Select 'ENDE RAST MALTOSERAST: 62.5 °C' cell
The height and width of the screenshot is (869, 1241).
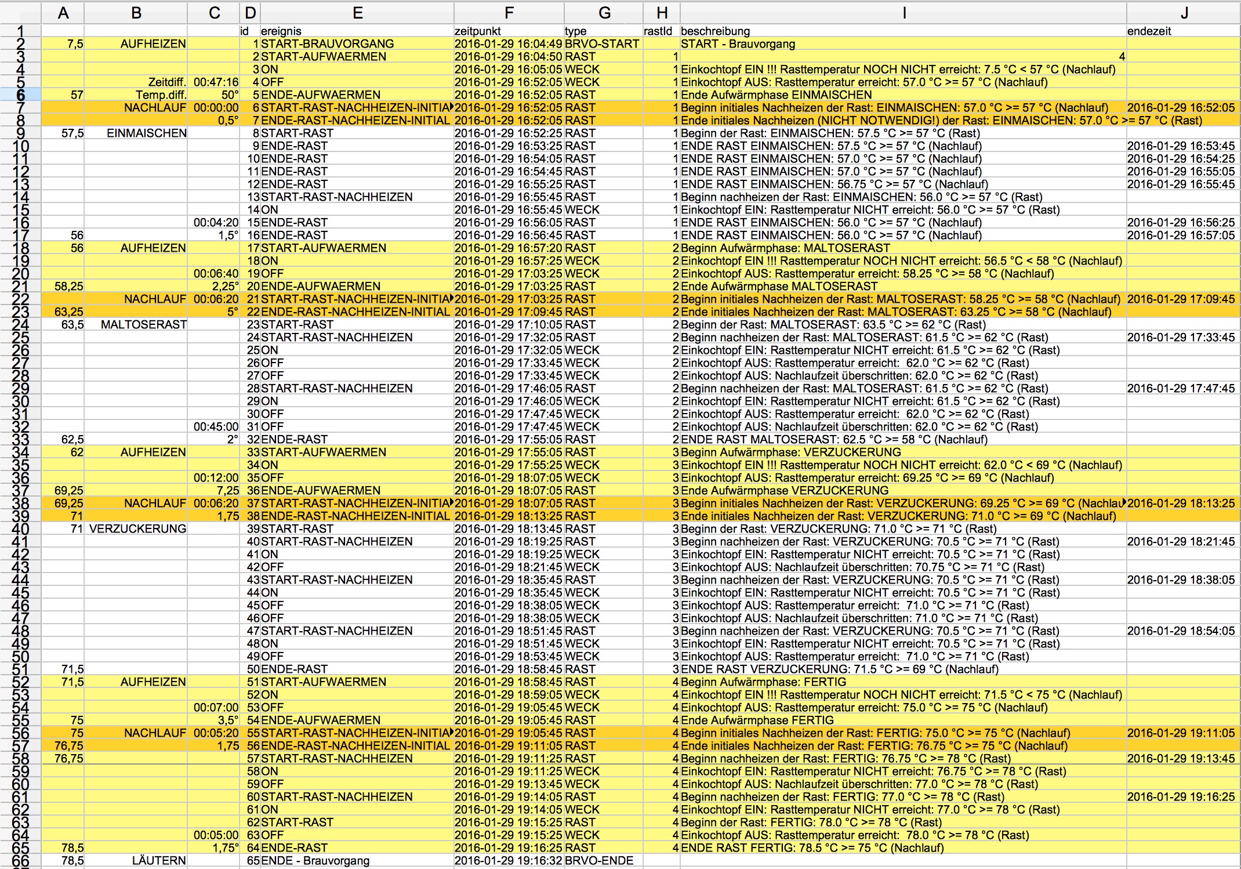pyautogui.click(x=903, y=439)
